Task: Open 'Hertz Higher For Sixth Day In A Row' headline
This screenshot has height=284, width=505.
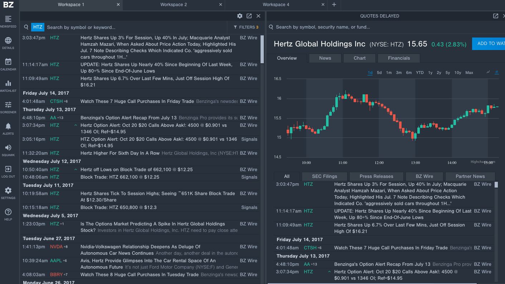Action: click(120, 153)
